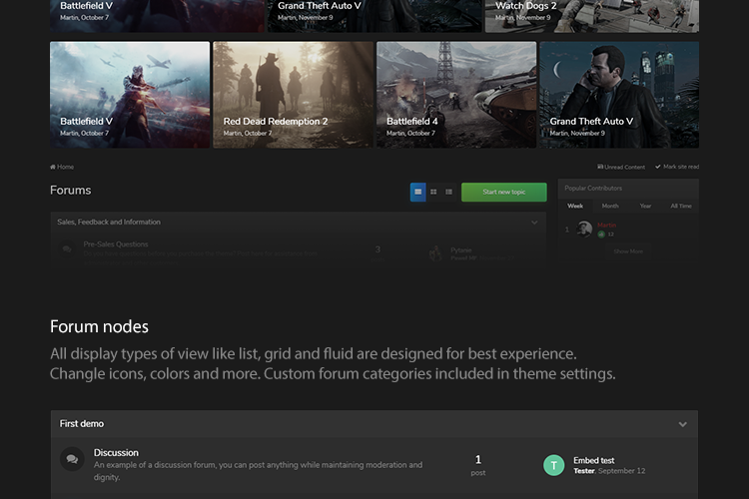Open the Embed test post link
749x499 pixels.
[x=593, y=460]
